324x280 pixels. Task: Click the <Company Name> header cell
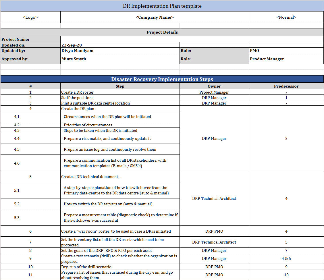pyautogui.click(x=155, y=17)
